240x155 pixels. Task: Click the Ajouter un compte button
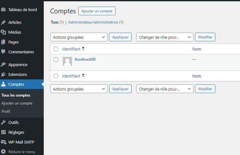(x=97, y=11)
